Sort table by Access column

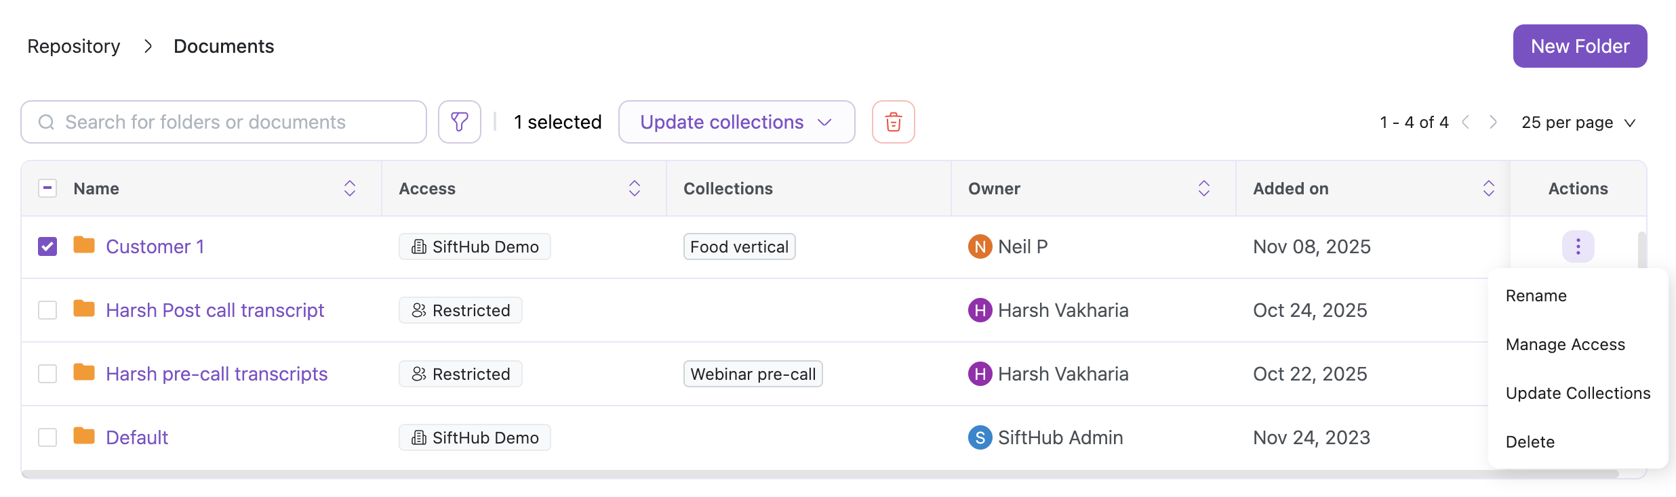635,188
